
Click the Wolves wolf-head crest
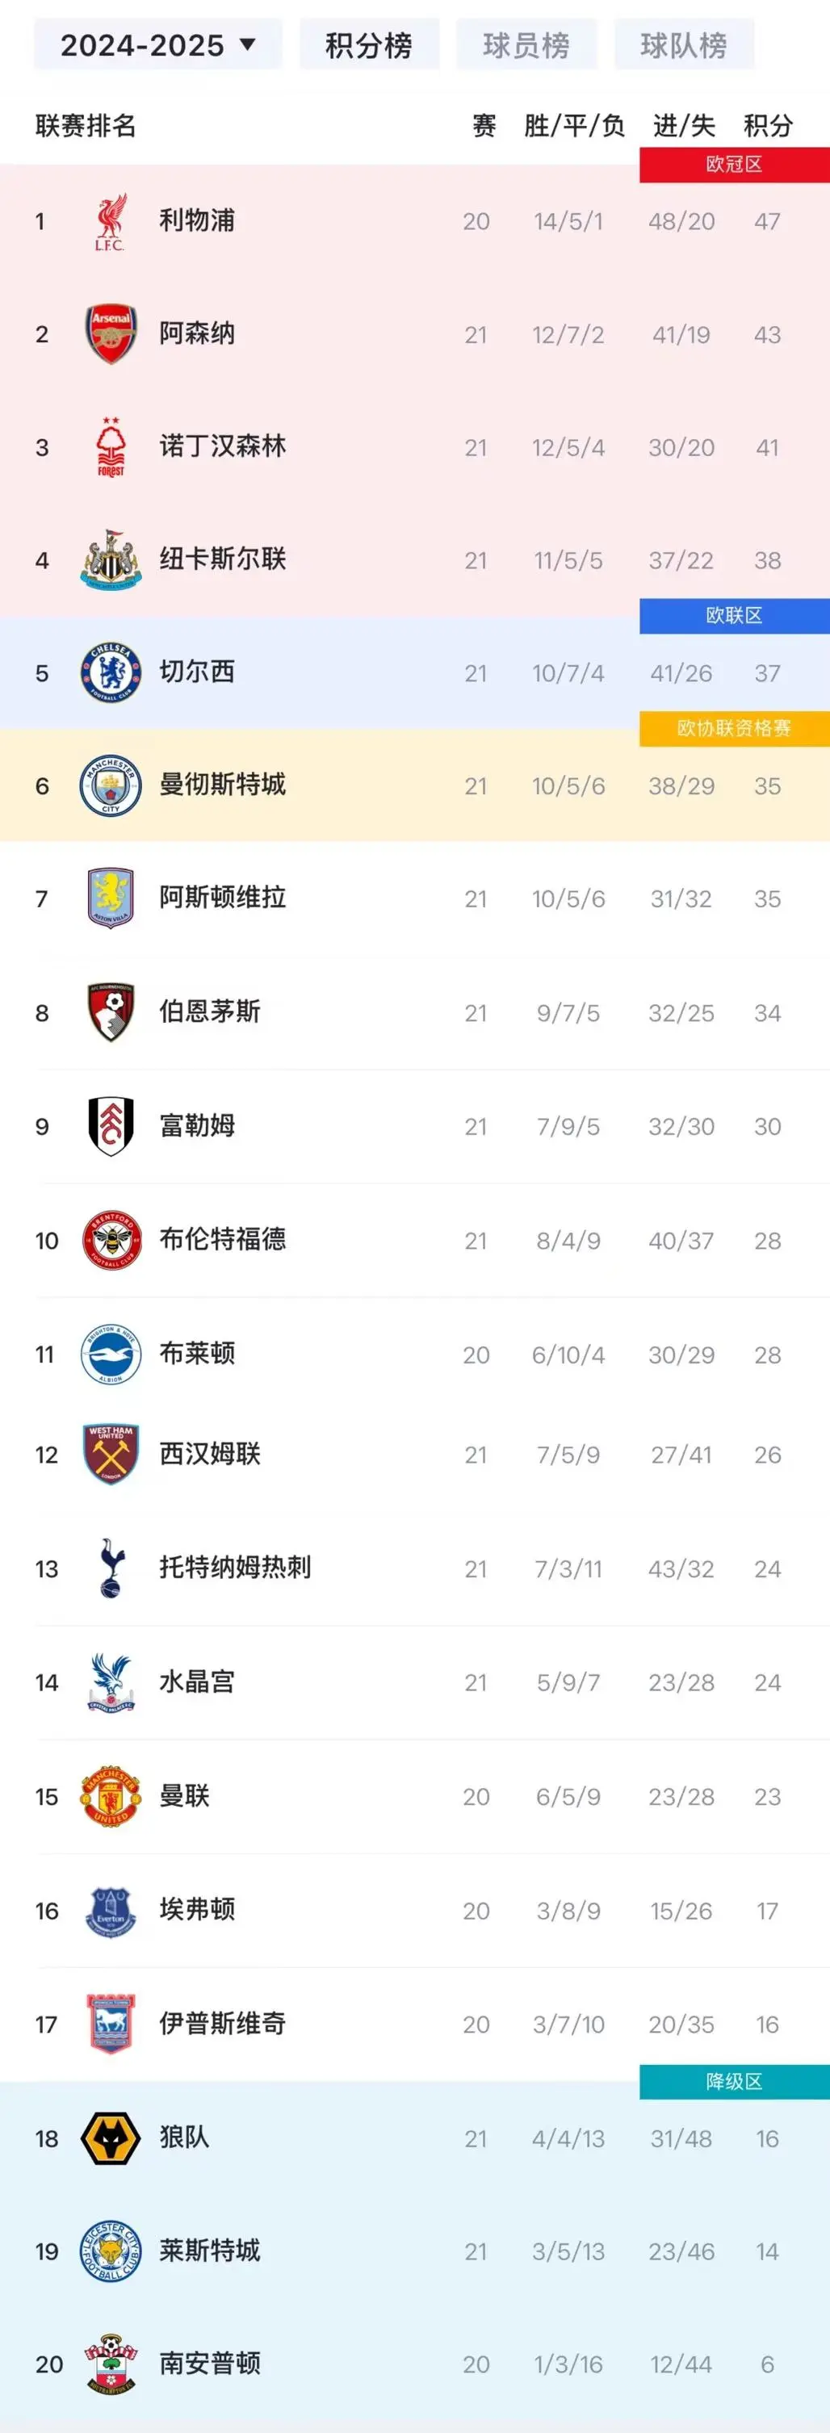tap(111, 2138)
